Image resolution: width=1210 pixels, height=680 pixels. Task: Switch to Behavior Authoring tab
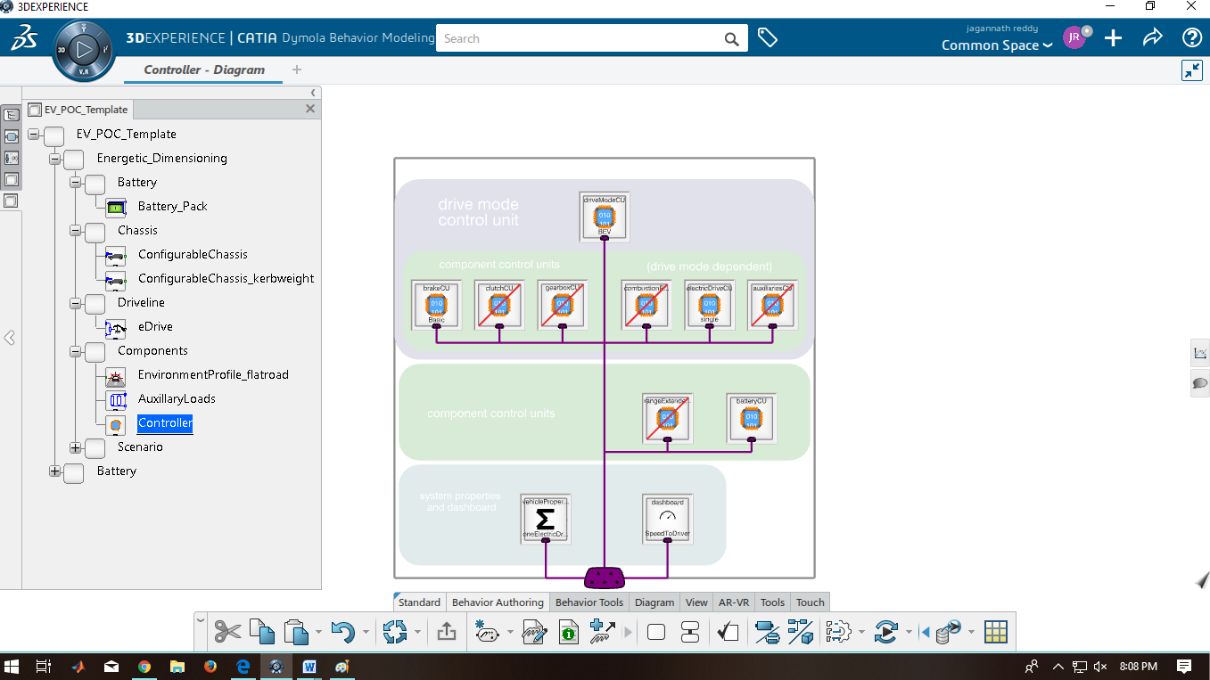tap(498, 602)
